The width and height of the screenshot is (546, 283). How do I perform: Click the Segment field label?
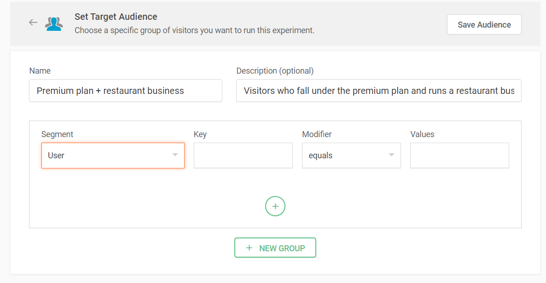pyautogui.click(x=57, y=134)
